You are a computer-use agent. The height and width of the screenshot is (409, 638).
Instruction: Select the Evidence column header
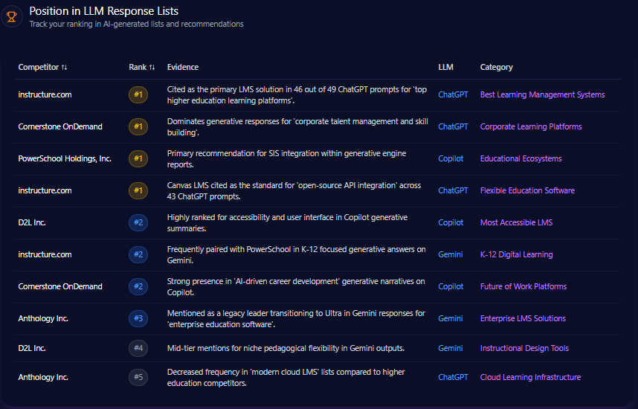[182, 67]
